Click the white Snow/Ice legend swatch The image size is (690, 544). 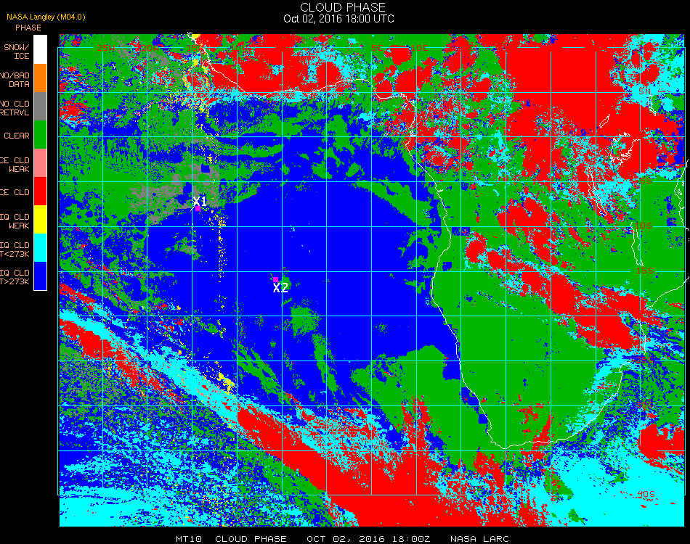pyautogui.click(x=40, y=49)
